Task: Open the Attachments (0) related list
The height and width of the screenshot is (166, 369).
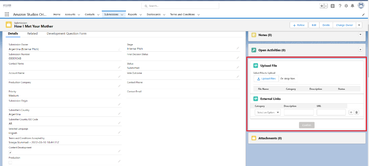Action: pyautogui.click(x=270, y=138)
